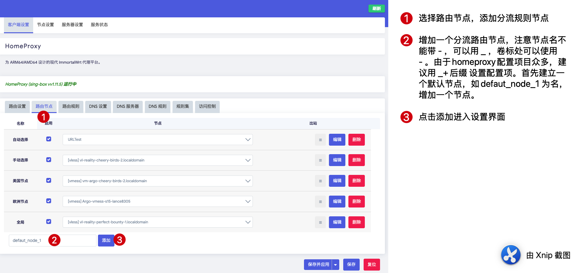The width and height of the screenshot is (583, 273).
Task: Go to 访问控制 tab
Action: point(207,106)
